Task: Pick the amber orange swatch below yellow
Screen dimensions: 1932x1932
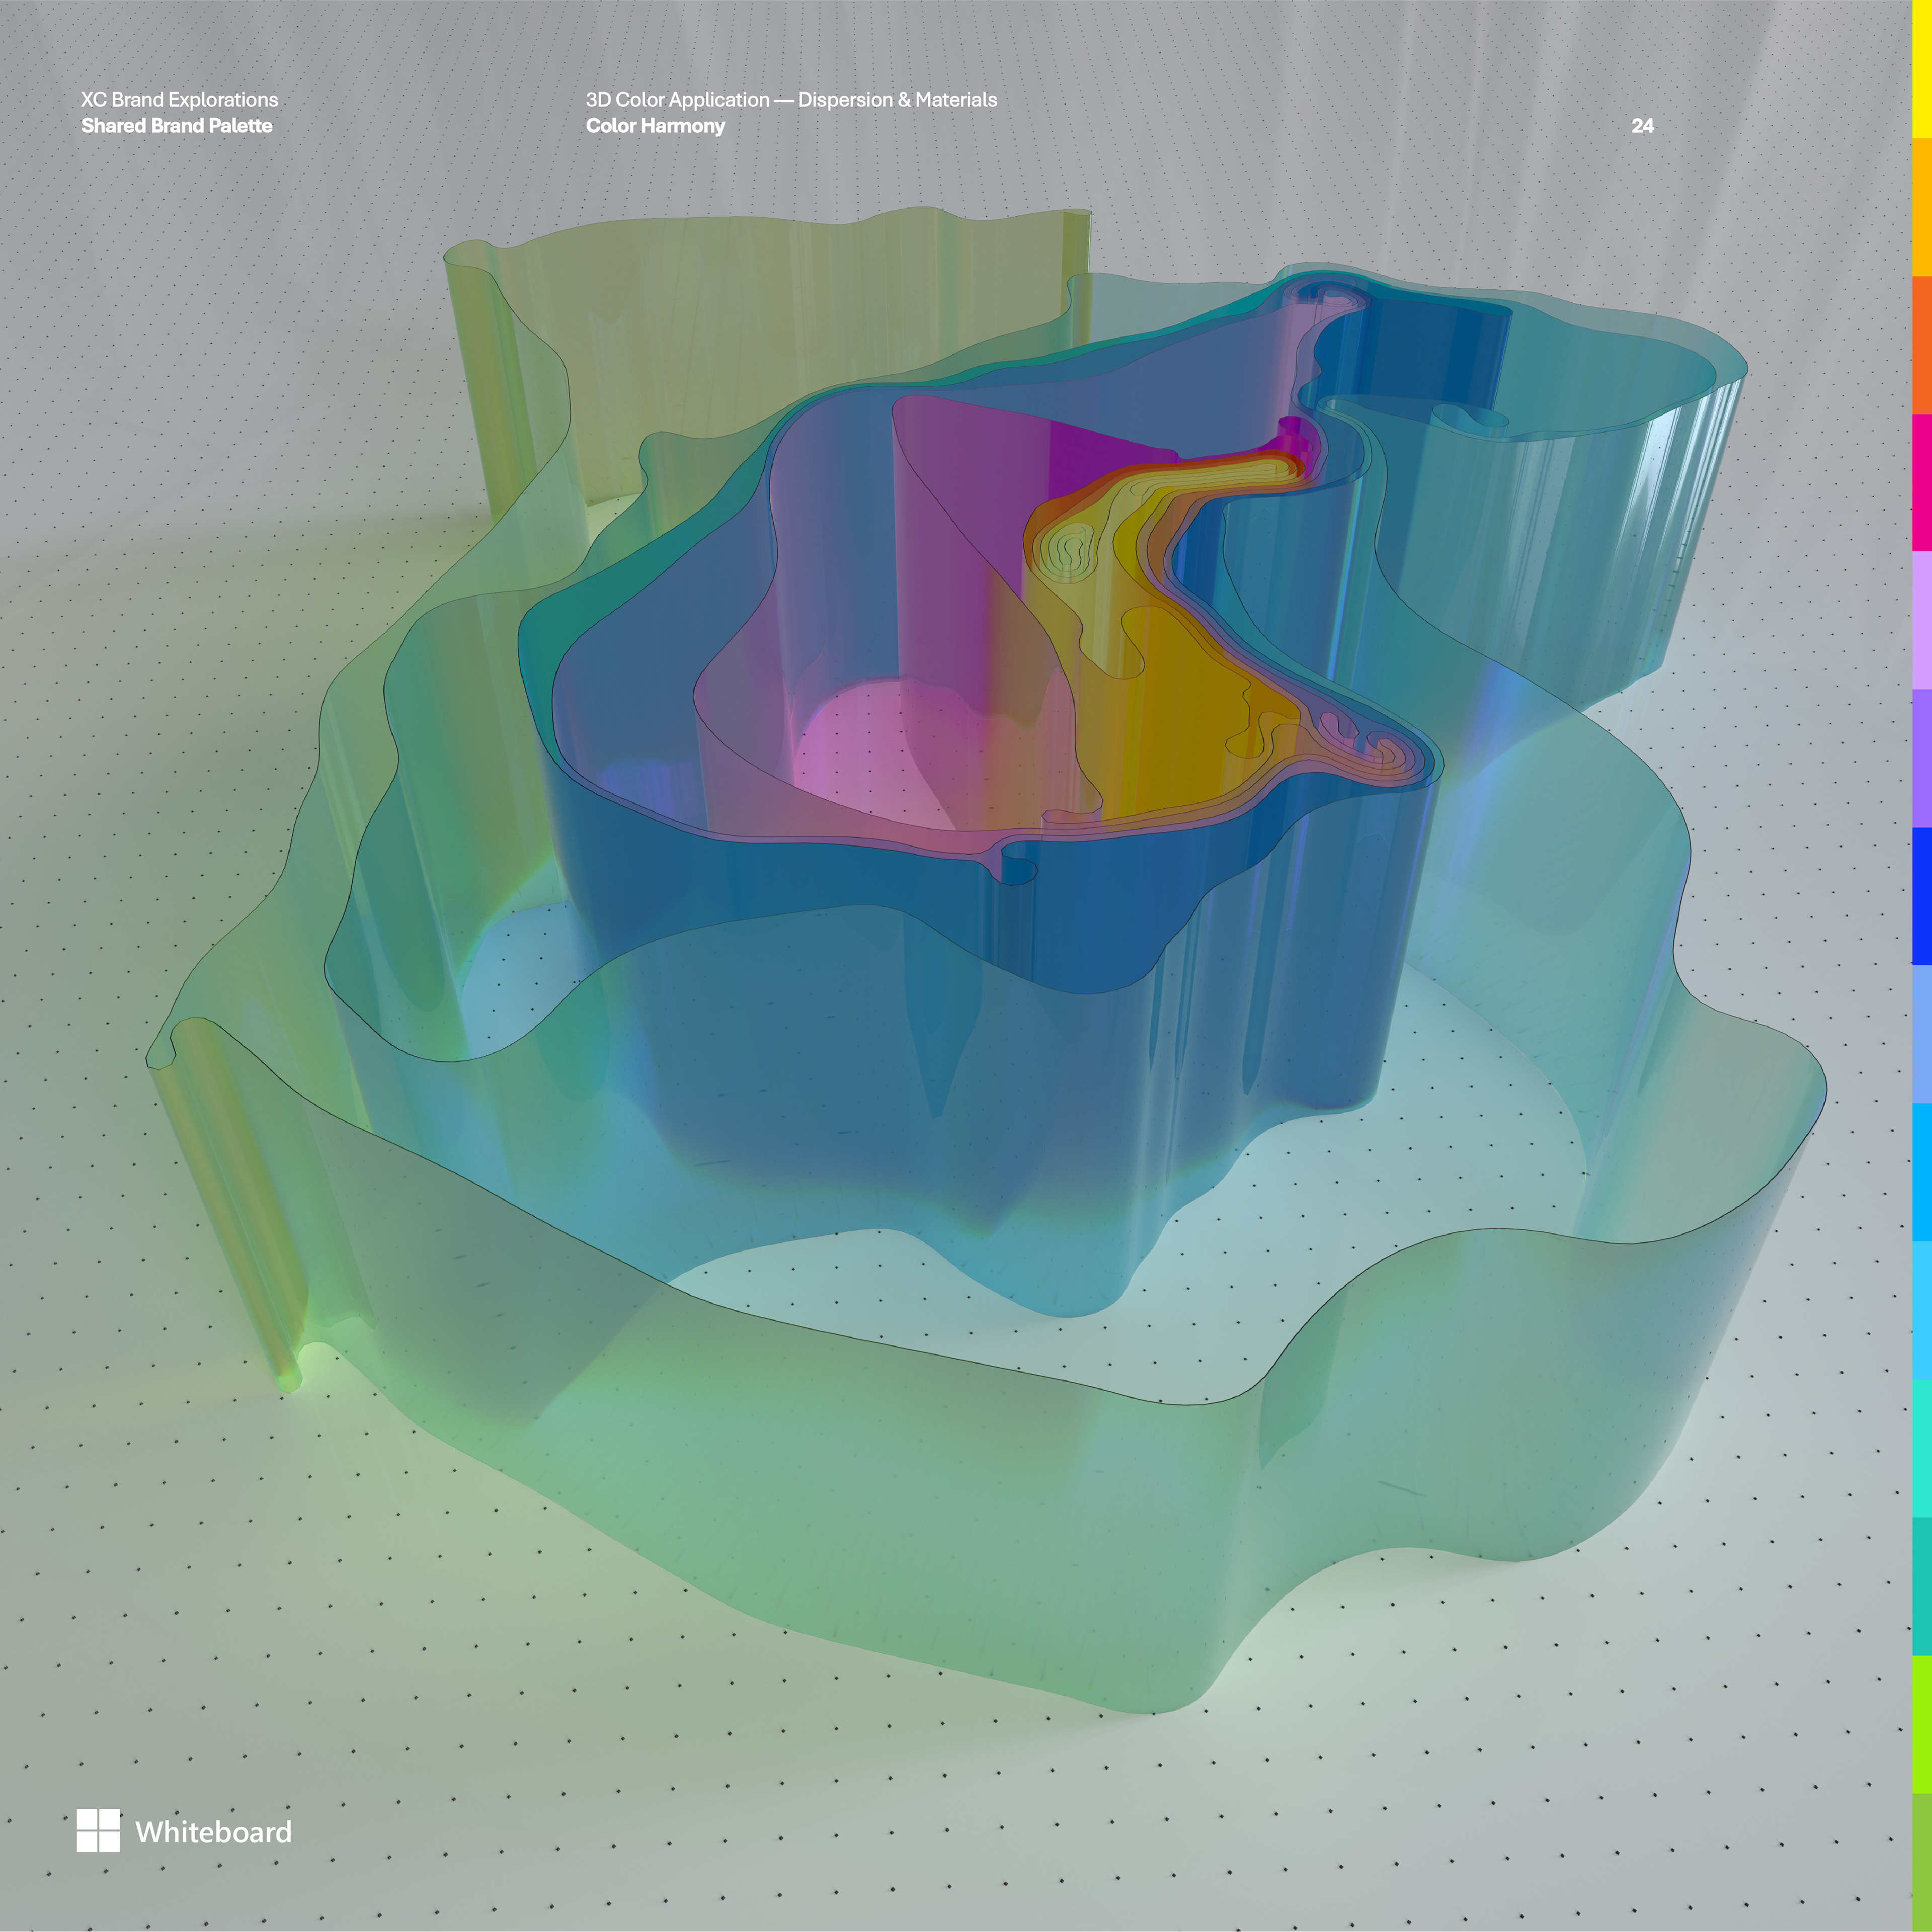Action: [1921, 206]
